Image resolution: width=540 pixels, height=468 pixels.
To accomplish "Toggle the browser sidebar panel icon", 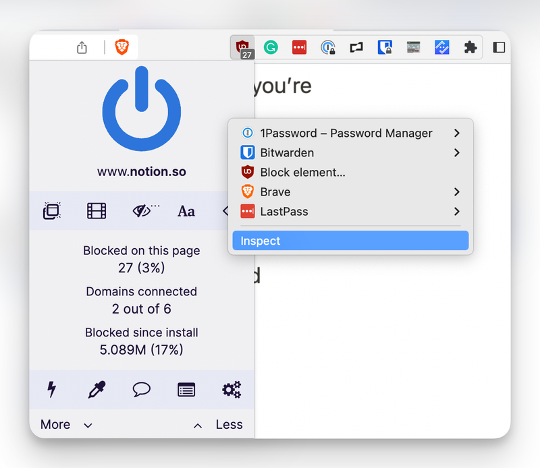I will pyautogui.click(x=499, y=47).
